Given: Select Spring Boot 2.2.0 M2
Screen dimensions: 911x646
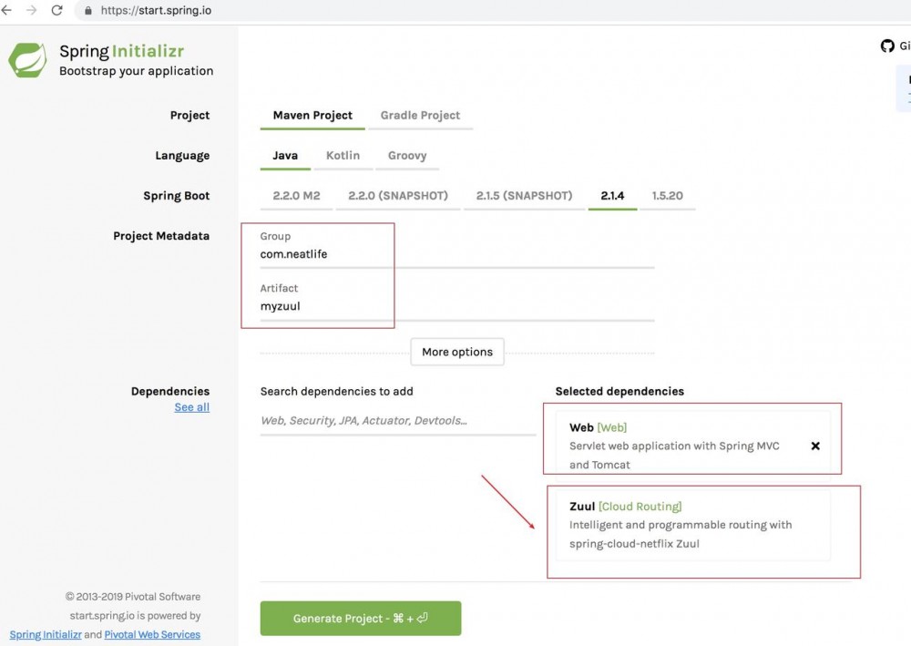Looking at the screenshot, I should point(296,196).
